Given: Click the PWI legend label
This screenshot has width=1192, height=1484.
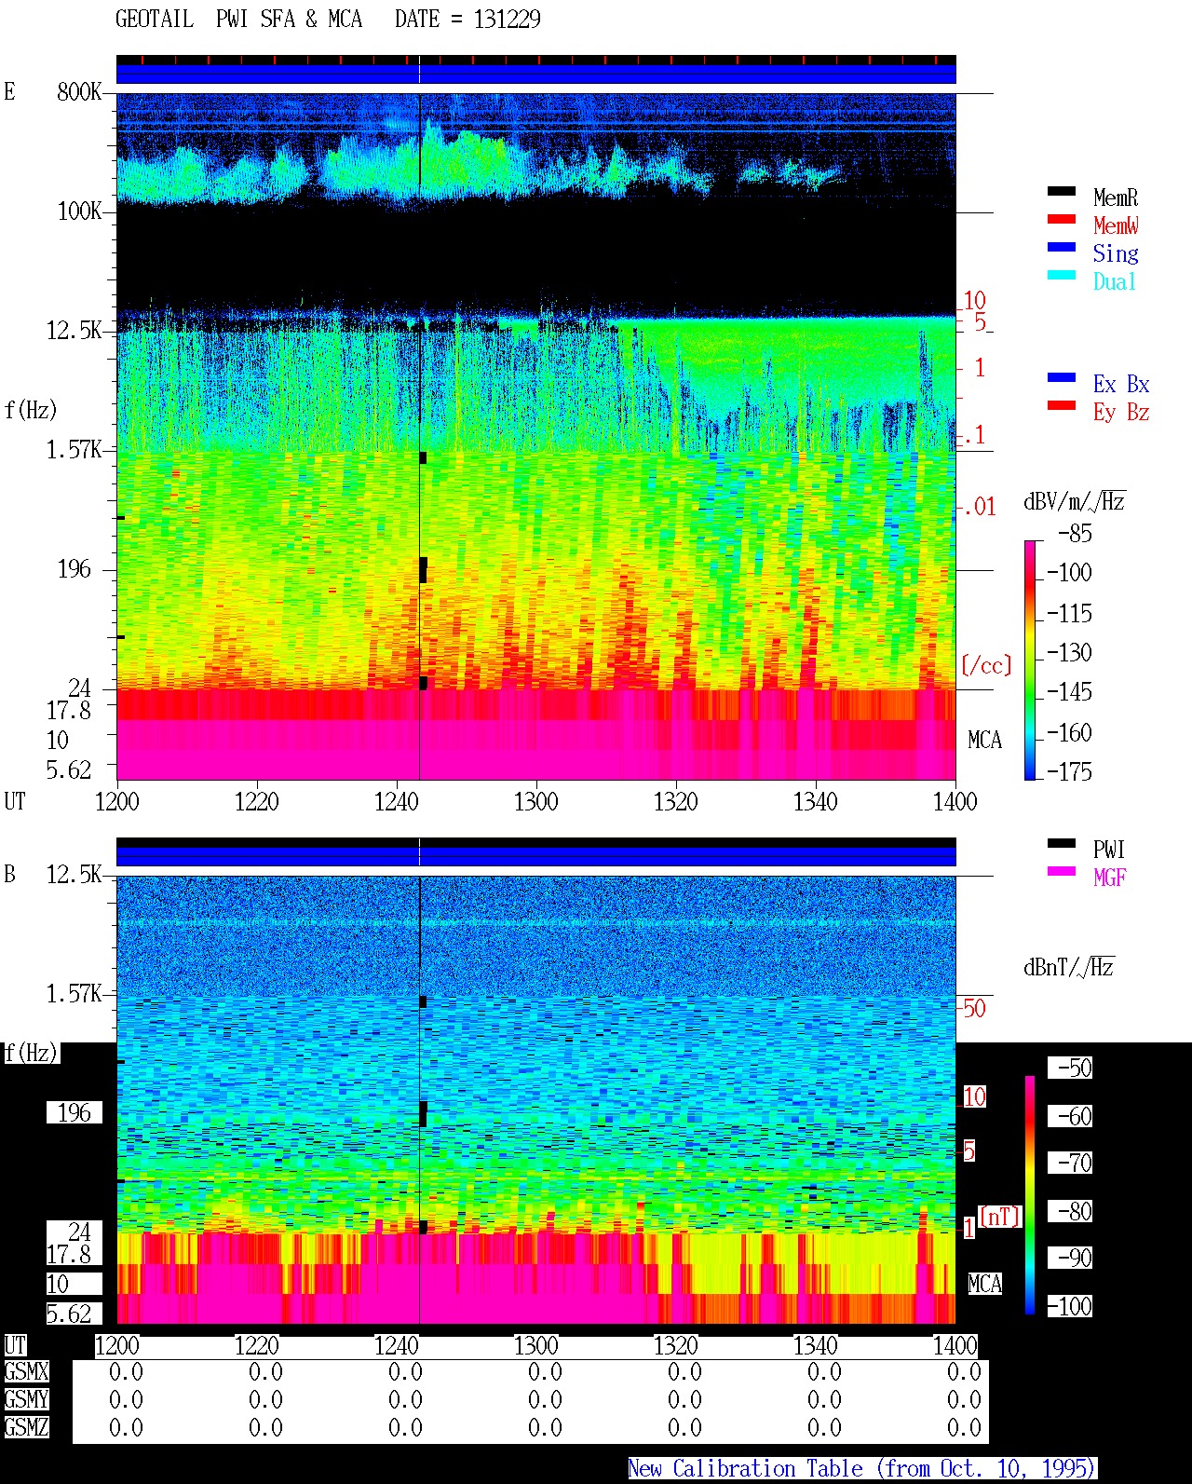Looking at the screenshot, I should [x=1109, y=850].
